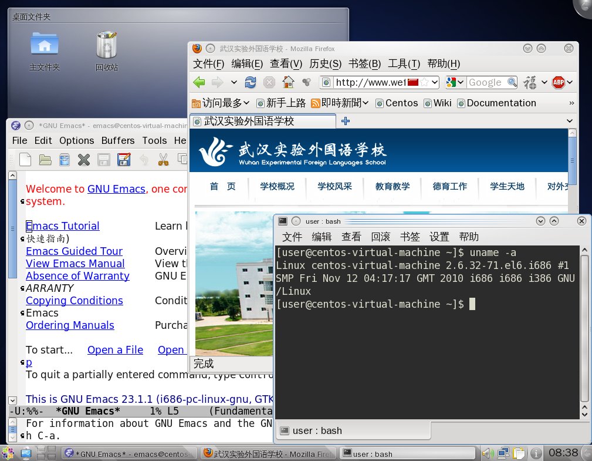
Task: Click the 教育教学 navigation link on webpage
Action: click(393, 186)
